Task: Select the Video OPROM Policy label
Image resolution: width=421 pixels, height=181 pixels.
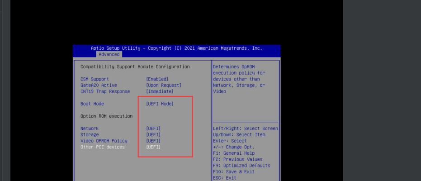Action: pos(104,141)
